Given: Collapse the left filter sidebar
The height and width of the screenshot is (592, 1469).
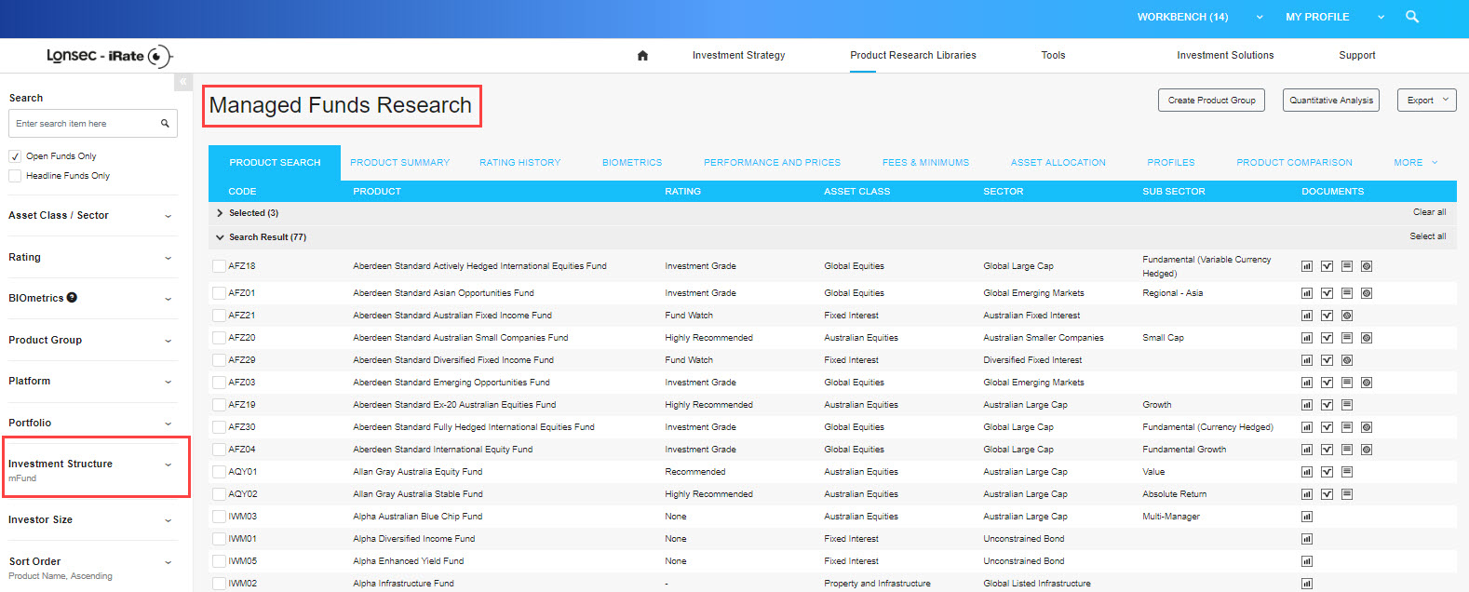Looking at the screenshot, I should pyautogui.click(x=183, y=82).
